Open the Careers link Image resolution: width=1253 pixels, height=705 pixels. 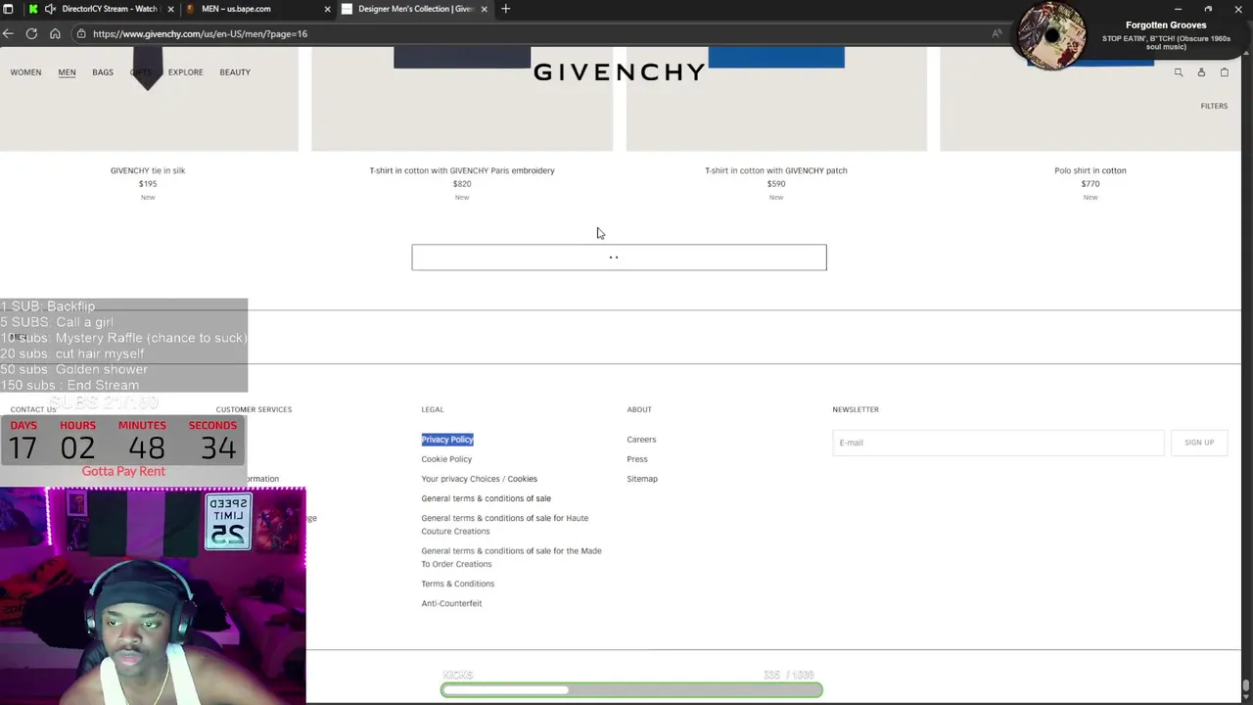641,440
